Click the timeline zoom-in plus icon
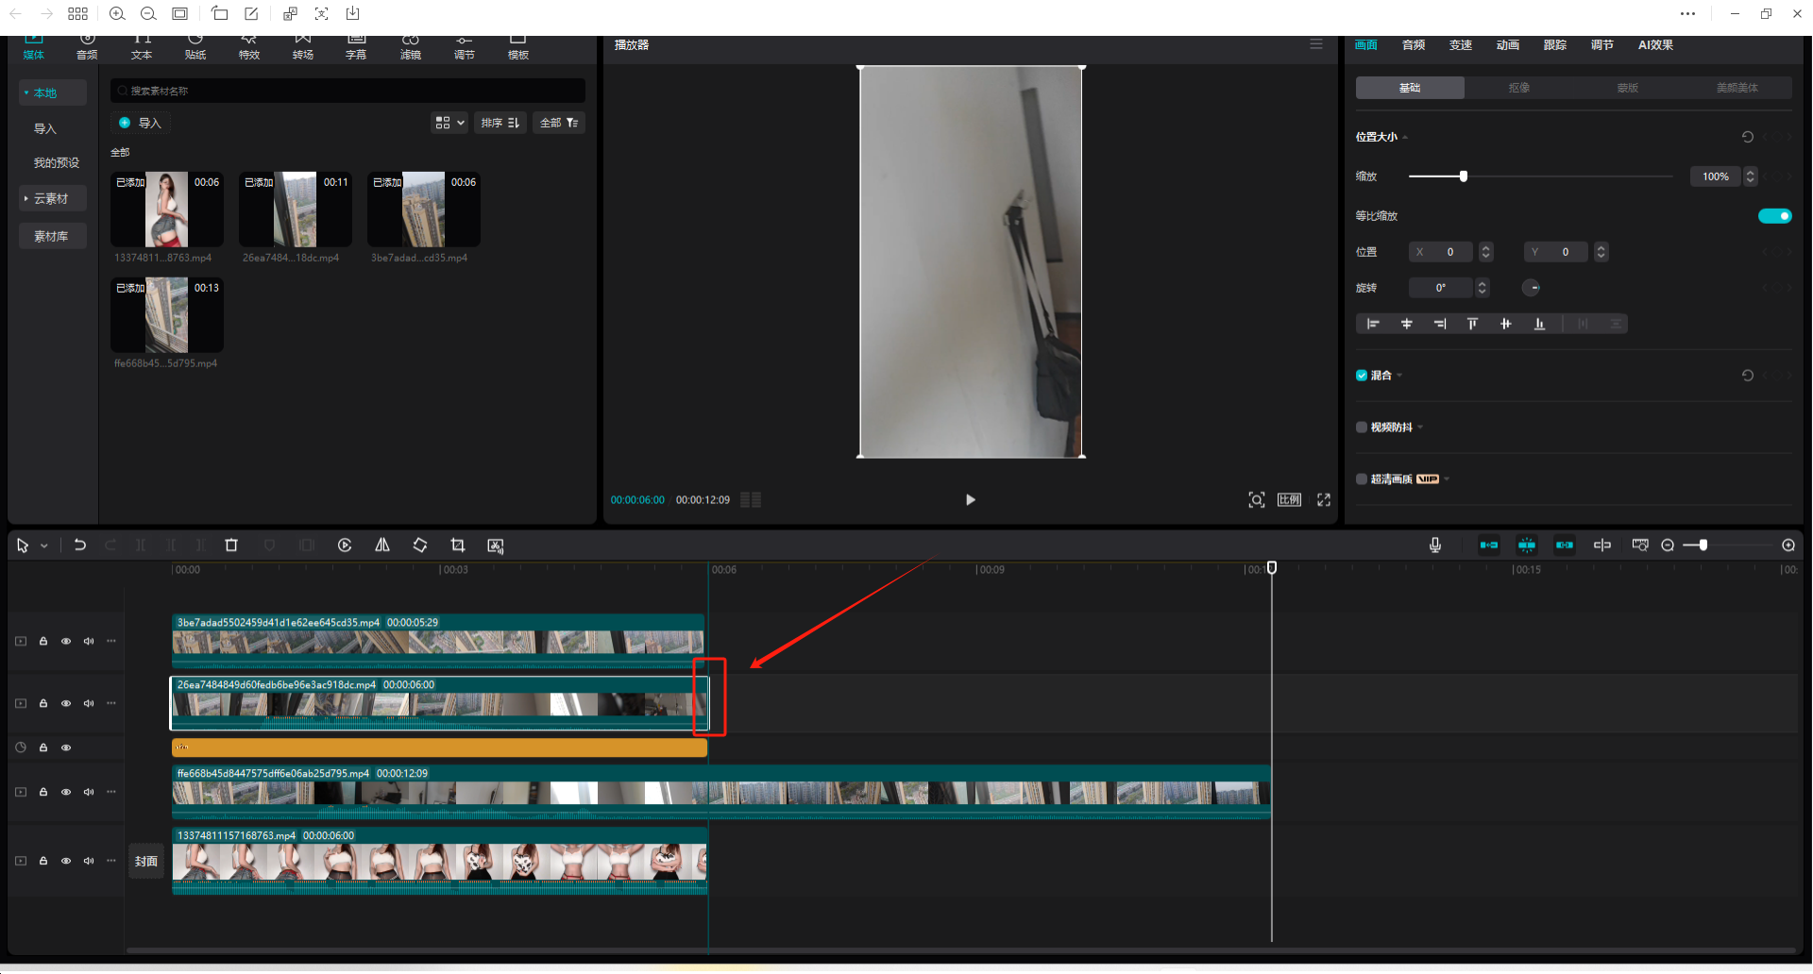1813x974 pixels. tap(1788, 546)
